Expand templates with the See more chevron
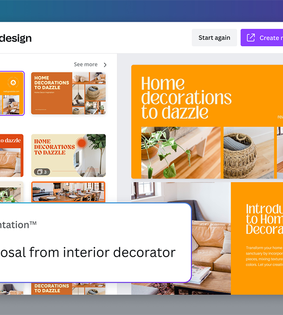Screen dimensions: 283x315 105,65
